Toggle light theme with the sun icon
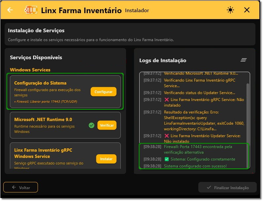 point(230,10)
